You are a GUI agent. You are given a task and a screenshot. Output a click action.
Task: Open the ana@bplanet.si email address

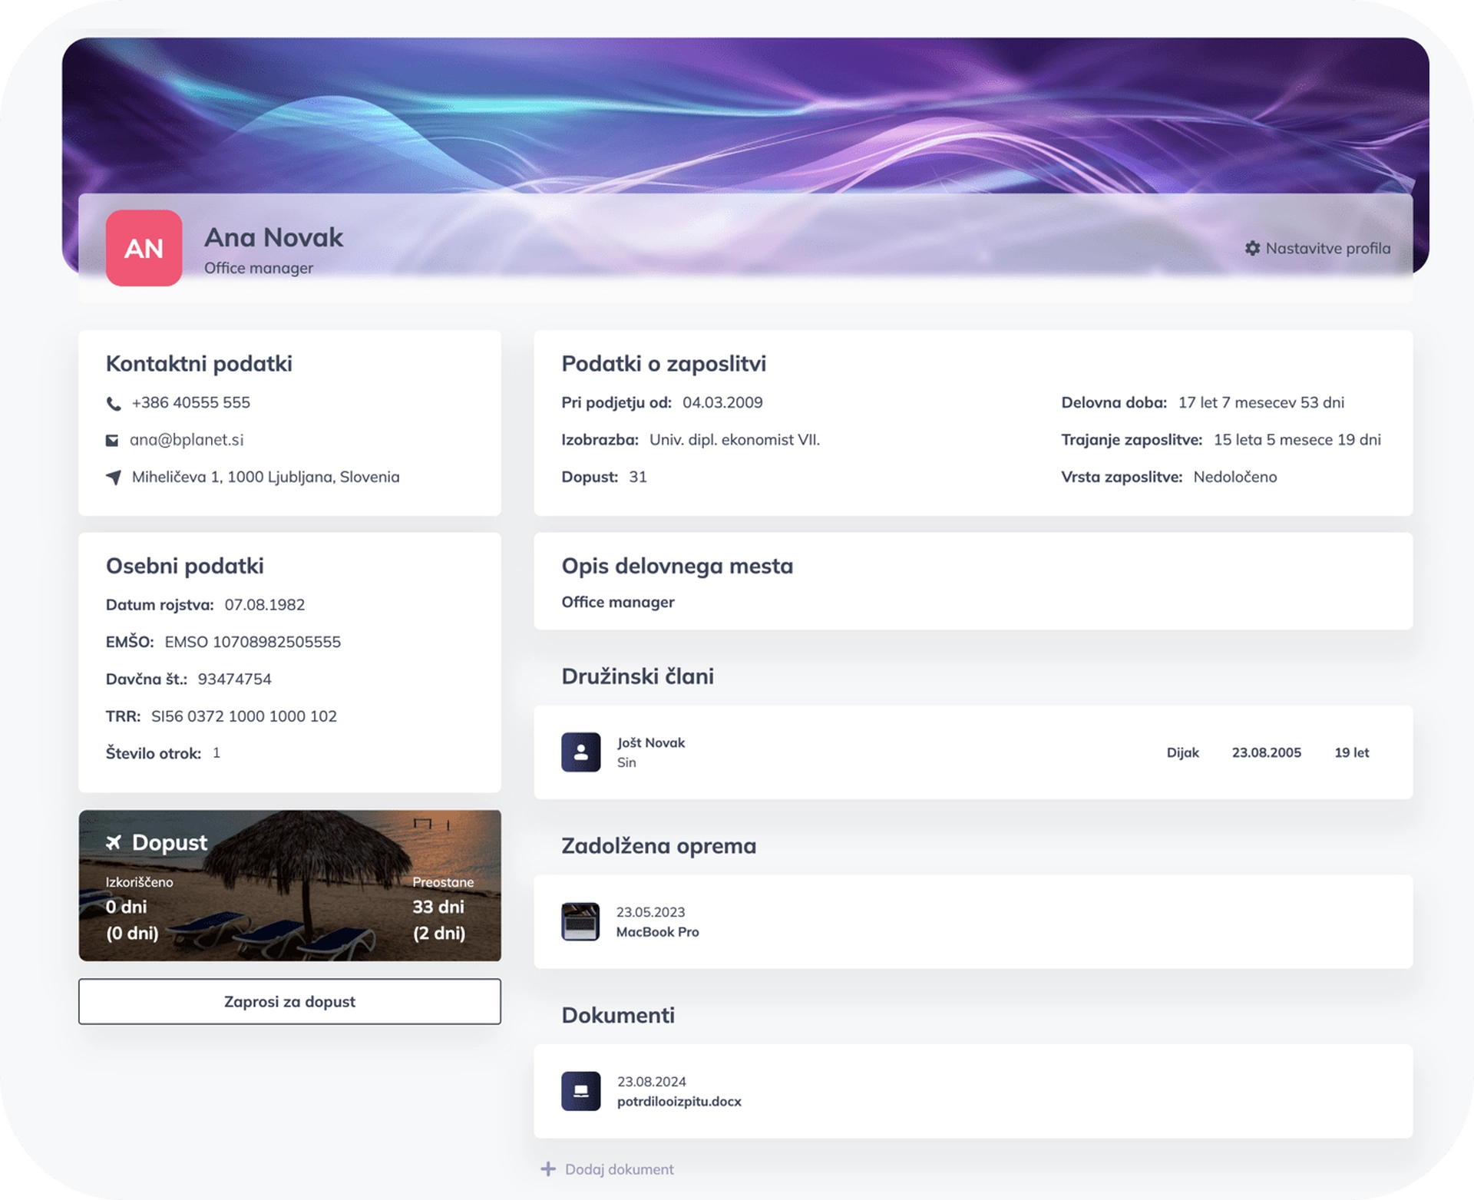click(x=187, y=440)
